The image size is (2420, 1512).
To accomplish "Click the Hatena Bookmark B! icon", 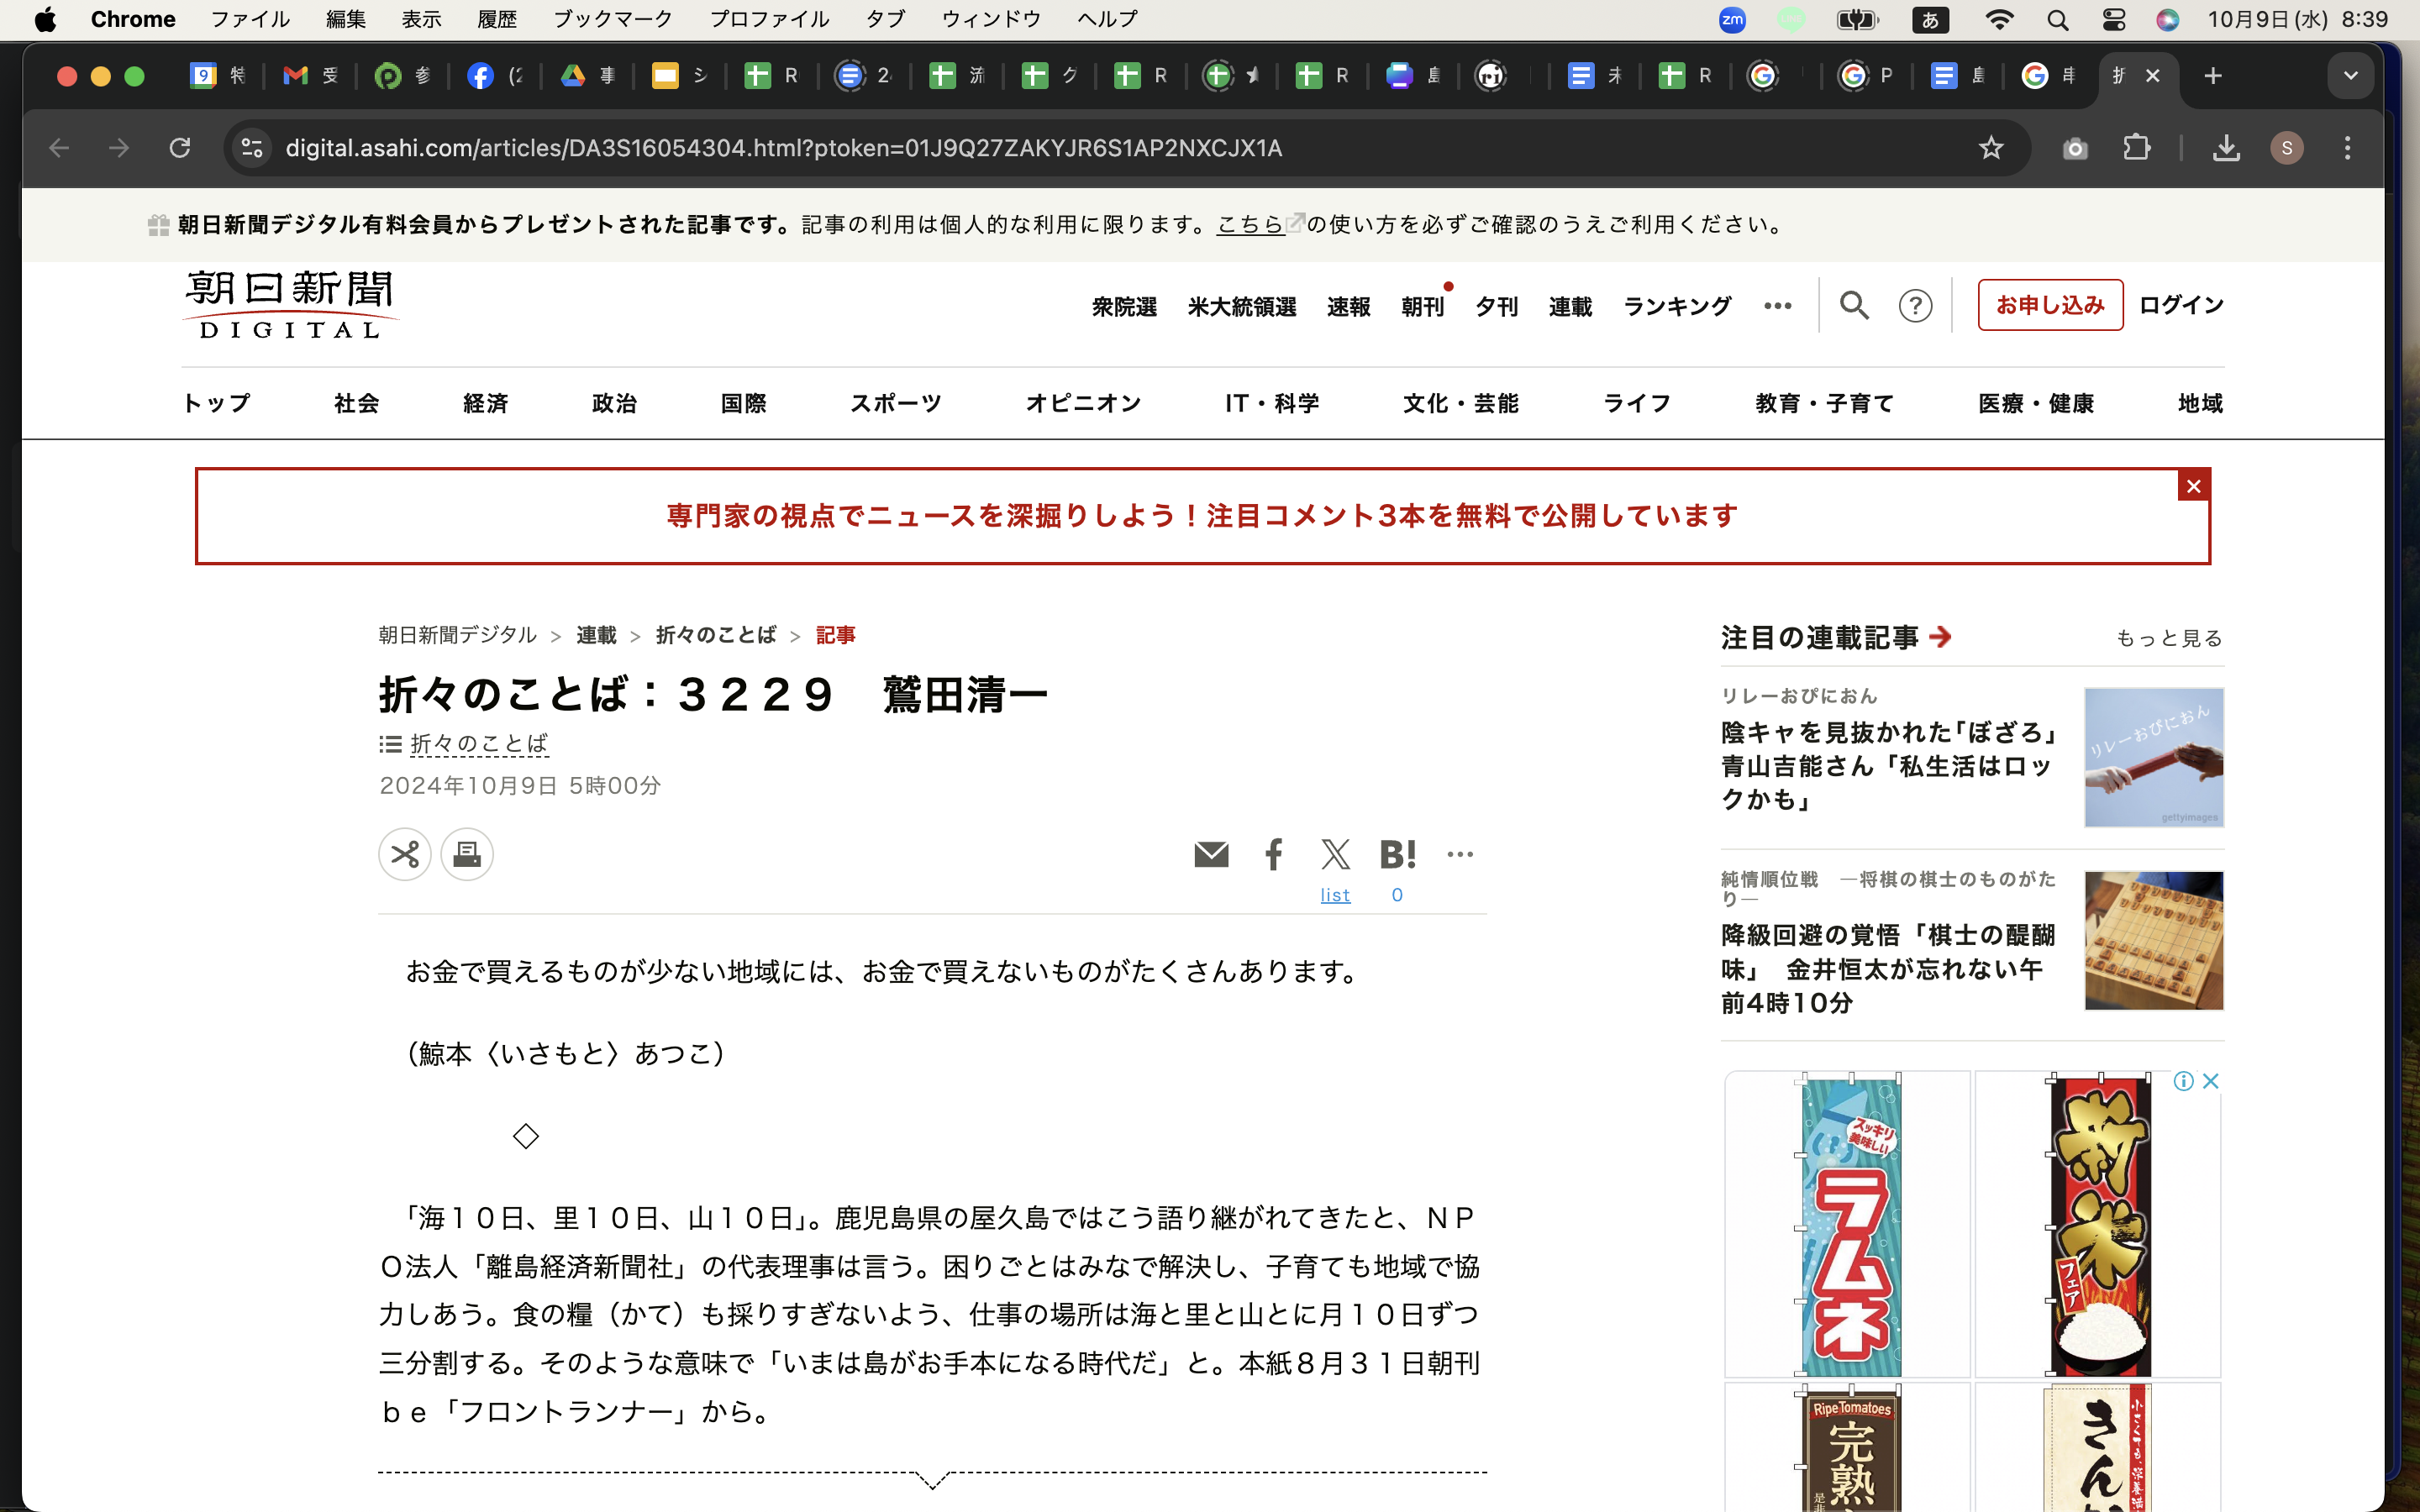I will pos(1397,854).
